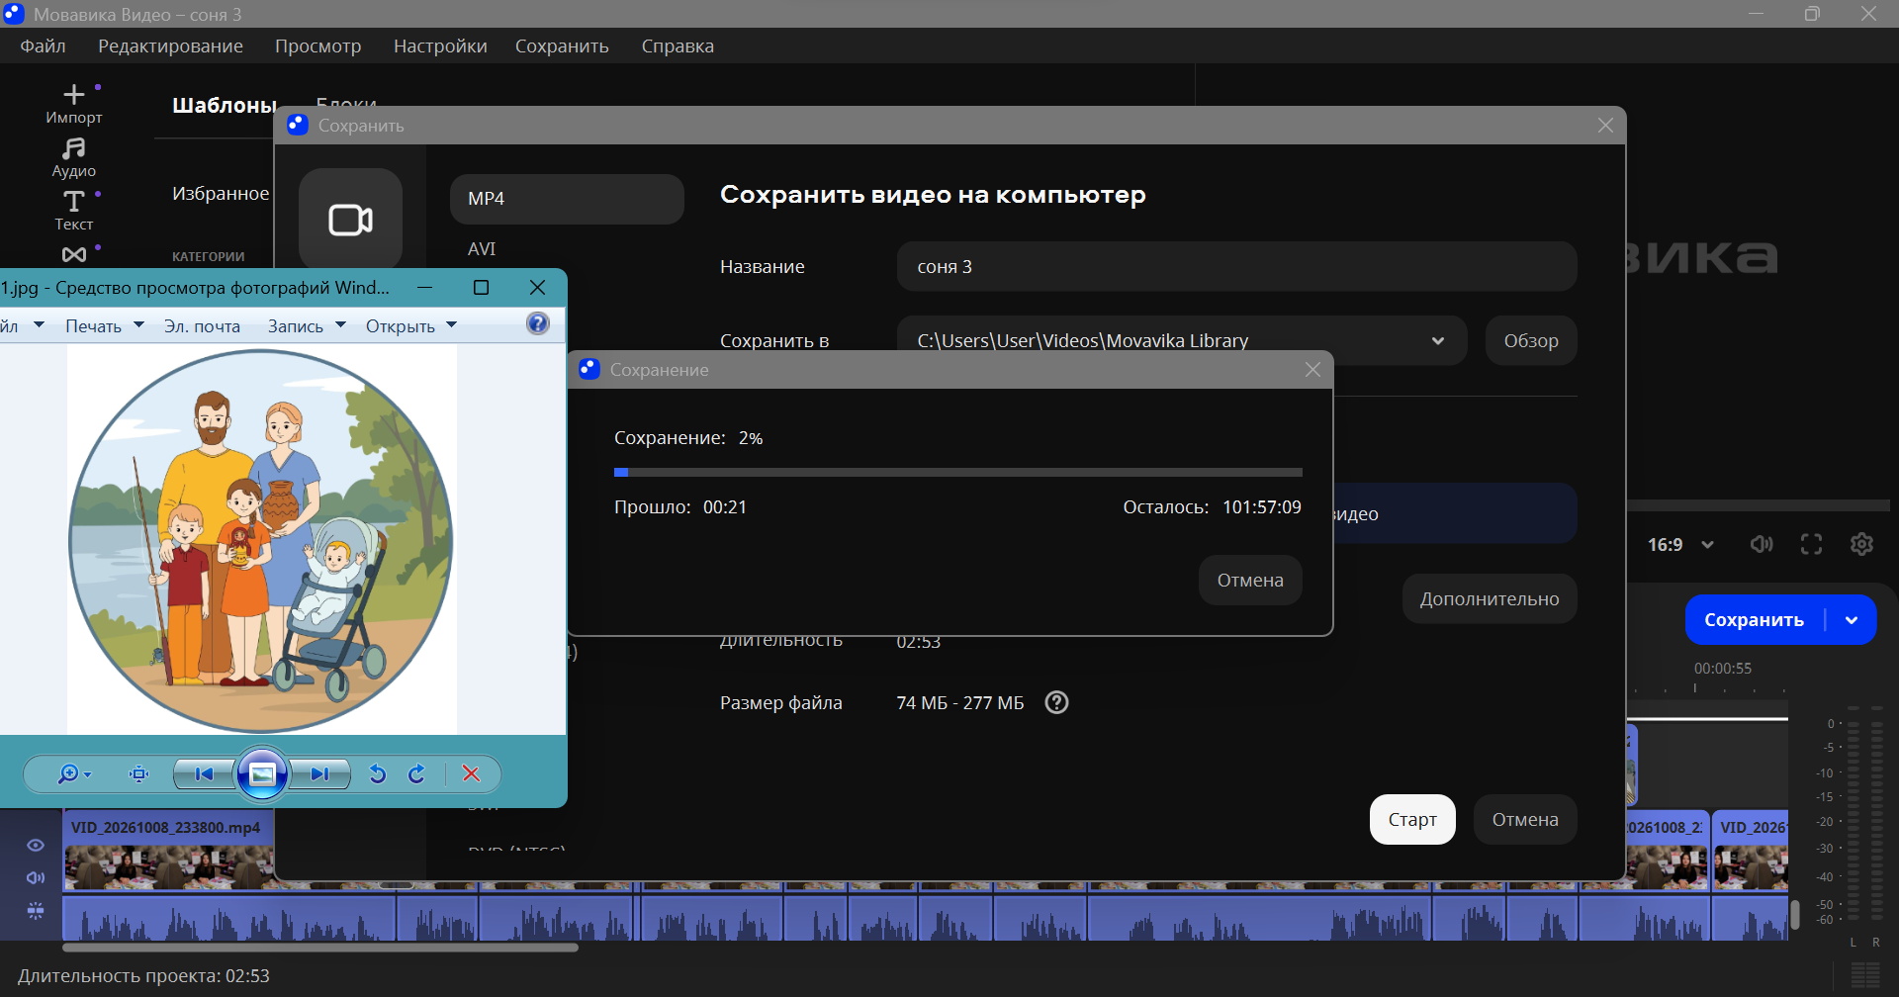This screenshot has height=997, width=1899.
Task: Rotate photo clockwise in Photo Viewer
Action: click(416, 774)
